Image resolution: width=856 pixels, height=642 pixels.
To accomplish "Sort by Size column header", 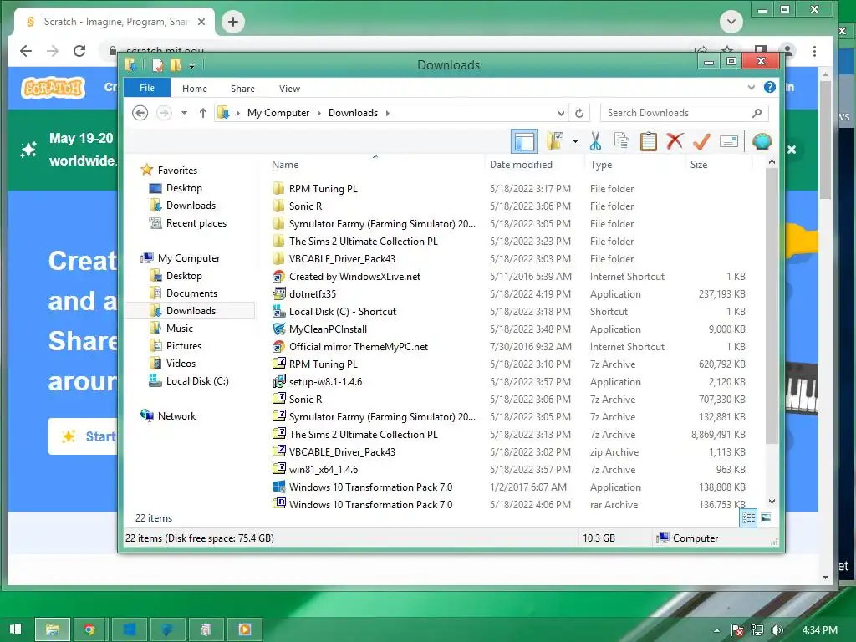I will [699, 165].
